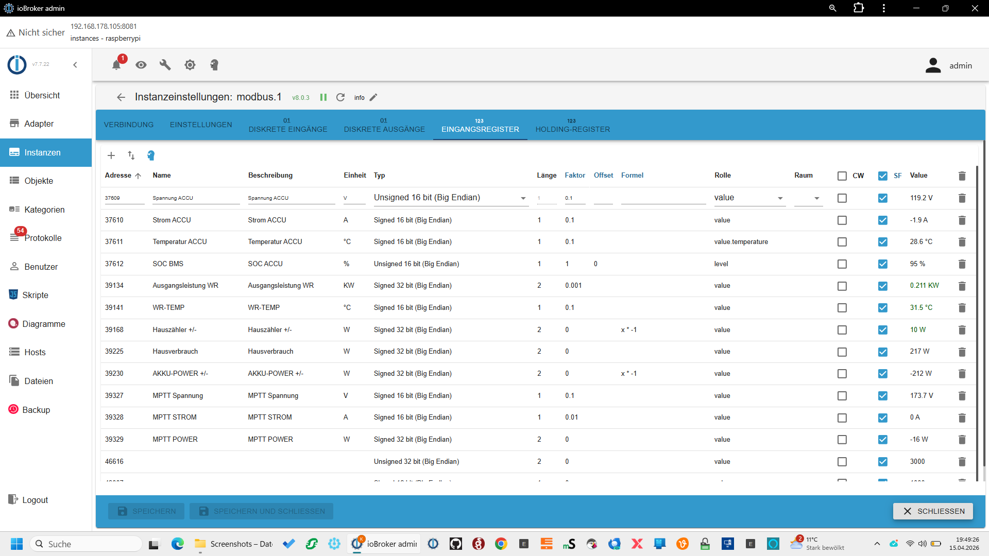
Task: Click the notifications bell icon
Action: 116,65
